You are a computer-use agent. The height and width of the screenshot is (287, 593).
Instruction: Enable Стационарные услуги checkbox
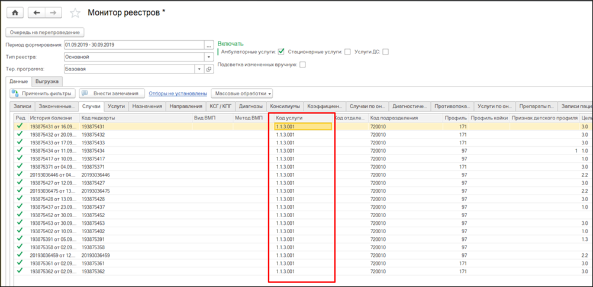(347, 52)
